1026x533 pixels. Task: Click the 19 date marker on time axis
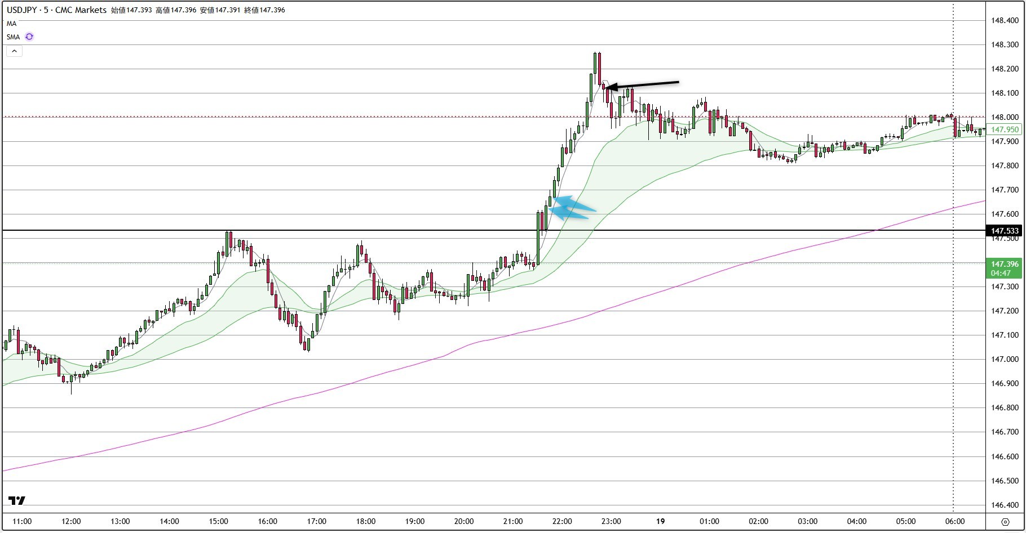[x=660, y=521]
